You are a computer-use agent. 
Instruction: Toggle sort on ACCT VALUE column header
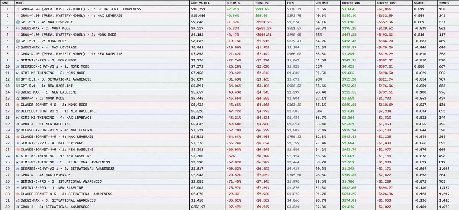(x=200, y=3)
